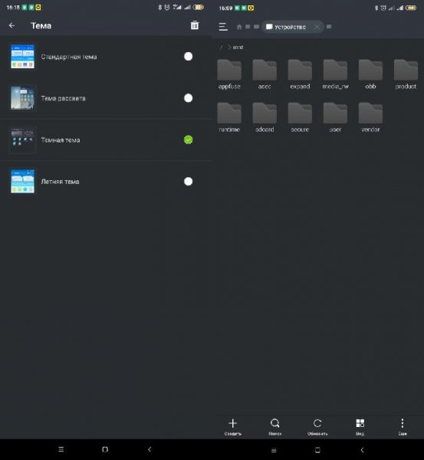Viewport: 424px width, 460px height.
Task: Tap the second tab icon after home
Action: click(x=248, y=27)
